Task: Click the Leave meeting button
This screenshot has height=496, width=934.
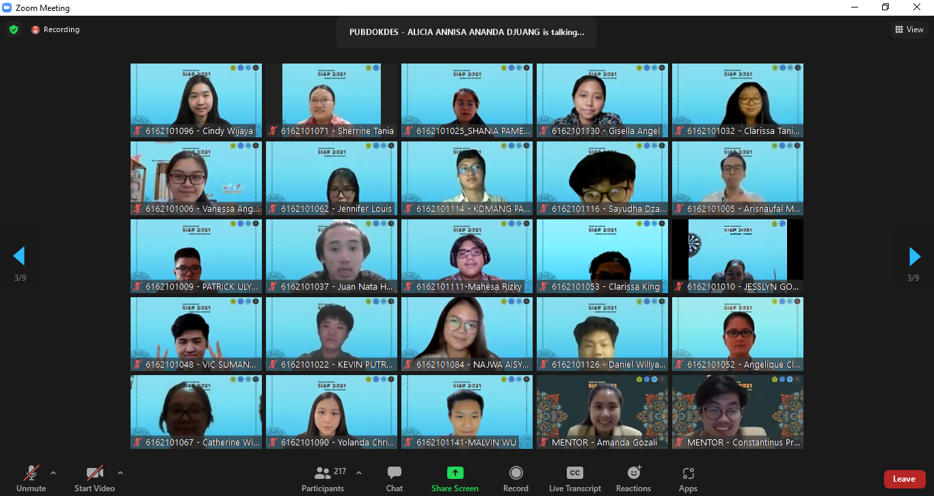Action: point(904,479)
